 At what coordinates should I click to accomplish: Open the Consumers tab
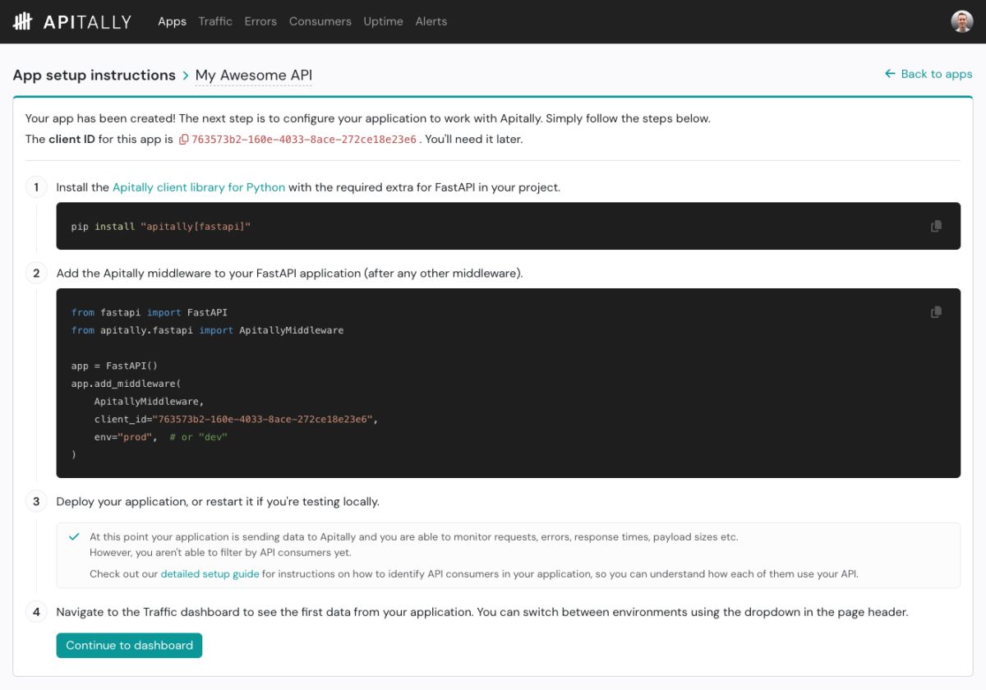(x=320, y=21)
